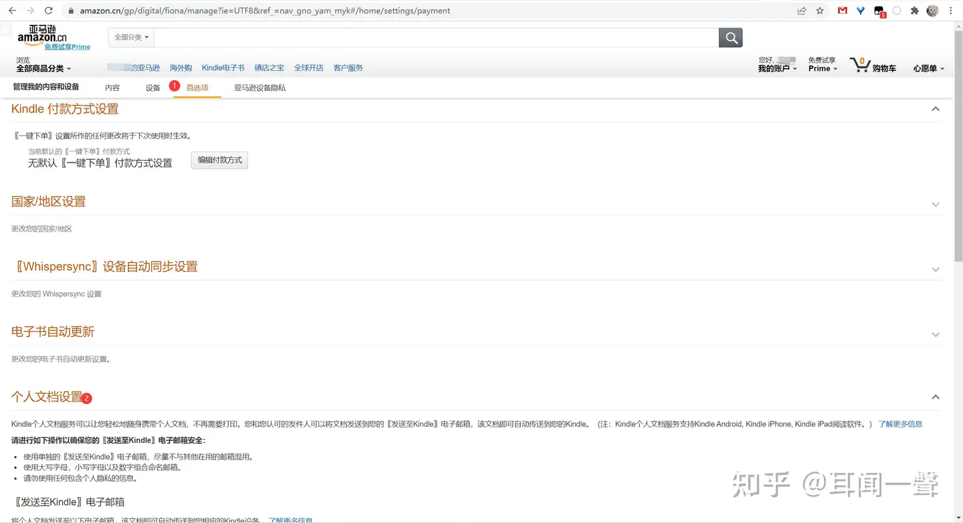Open the 全部分类 search category dropdown

click(131, 37)
